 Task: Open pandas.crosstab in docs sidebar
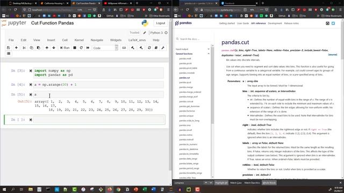click(x=187, y=73)
